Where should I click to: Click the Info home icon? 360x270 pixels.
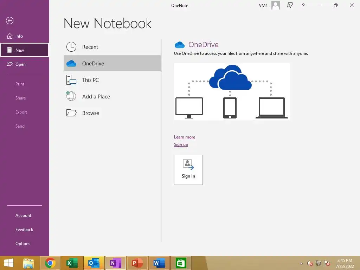pyautogui.click(x=9, y=36)
